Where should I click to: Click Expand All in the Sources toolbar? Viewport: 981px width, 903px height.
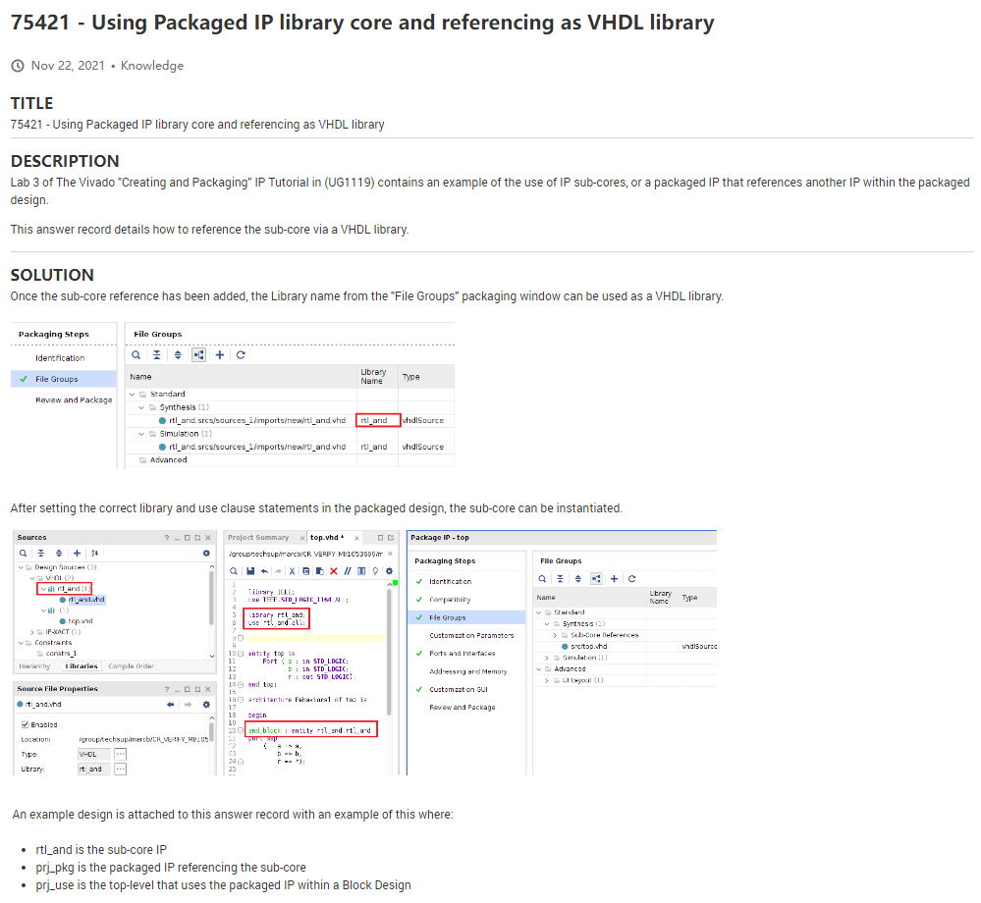coord(59,553)
